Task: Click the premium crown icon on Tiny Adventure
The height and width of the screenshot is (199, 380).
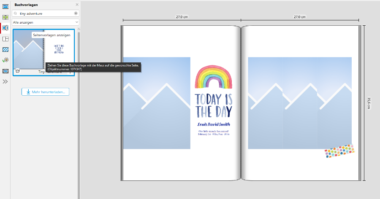Action: coord(17,71)
